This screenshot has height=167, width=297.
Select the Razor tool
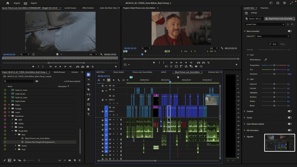tap(88, 89)
